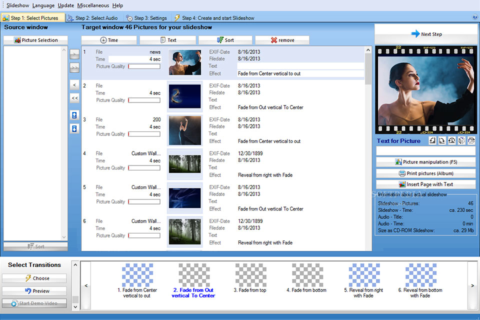Viewport: 480px width, 320px height.
Task: Select picture 5 blue wallpaper thumbnail
Action: pyautogui.click(x=185, y=198)
